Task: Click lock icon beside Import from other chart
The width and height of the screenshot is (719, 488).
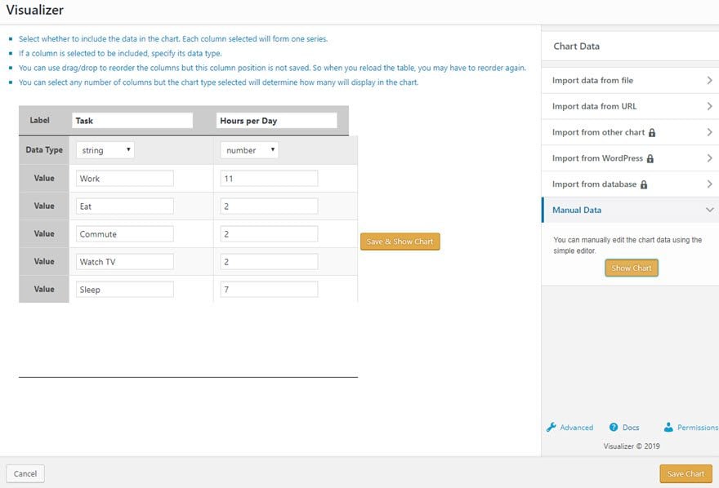Action: 652,133
